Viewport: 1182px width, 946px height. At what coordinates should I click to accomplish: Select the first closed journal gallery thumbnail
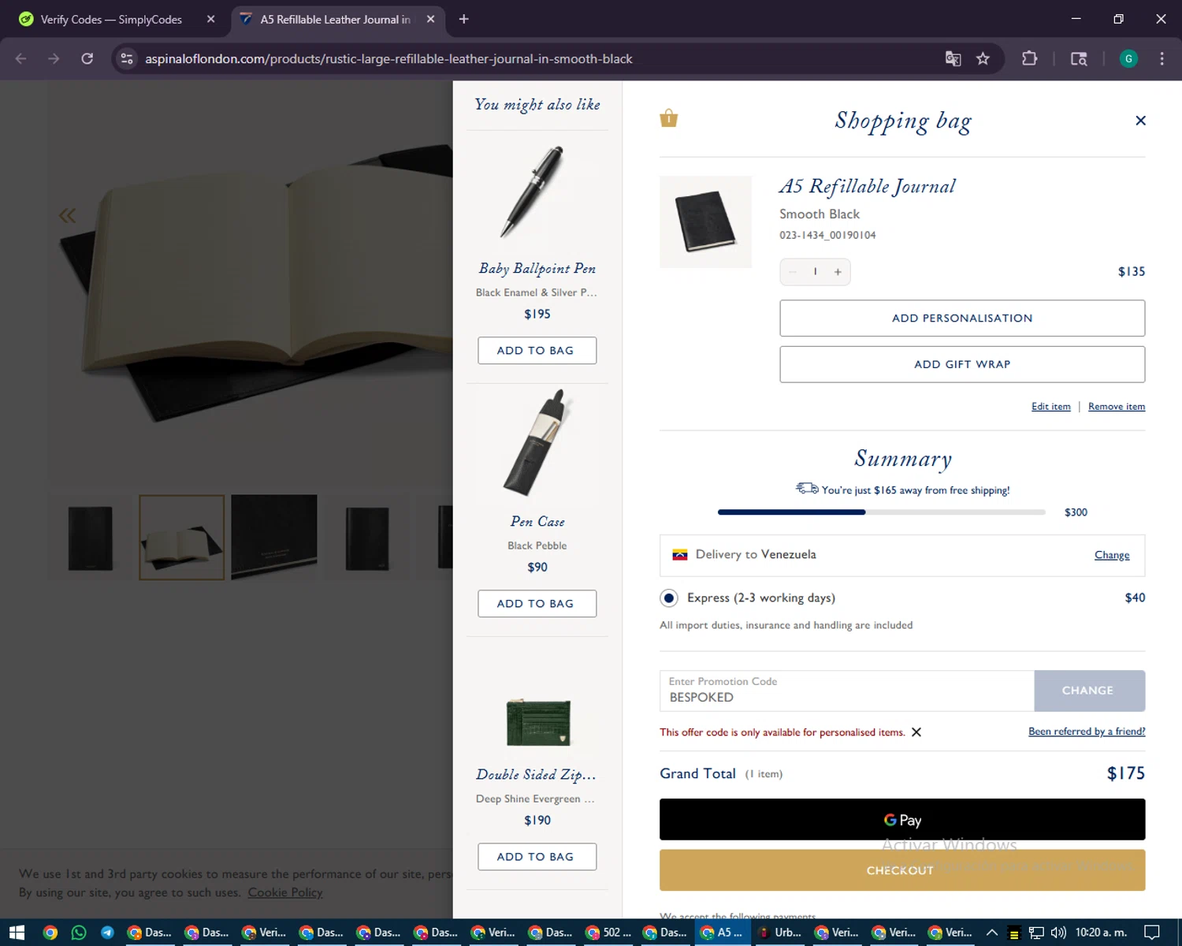point(90,538)
